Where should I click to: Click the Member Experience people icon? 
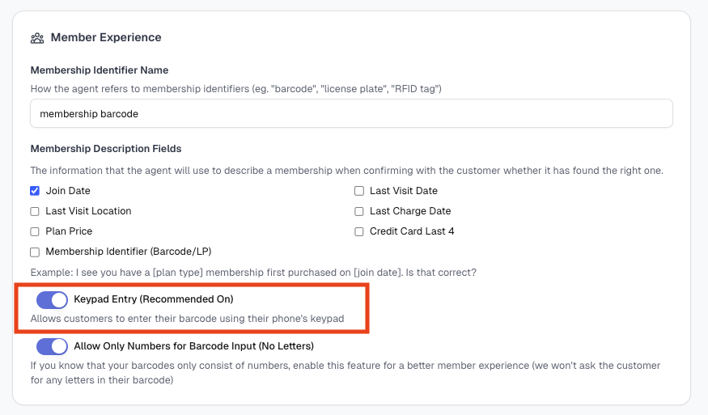37,38
